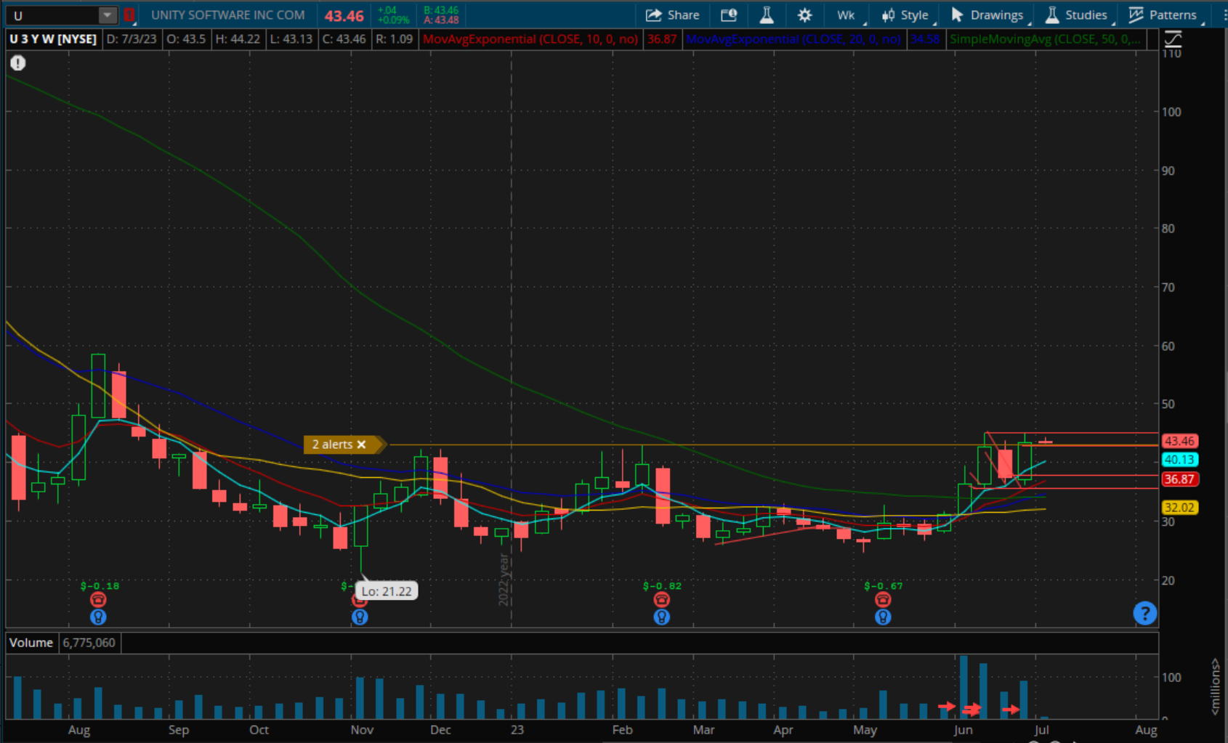Viewport: 1228px width, 743px height.
Task: Click the C: 43.46 close readout
Action: coord(344,38)
